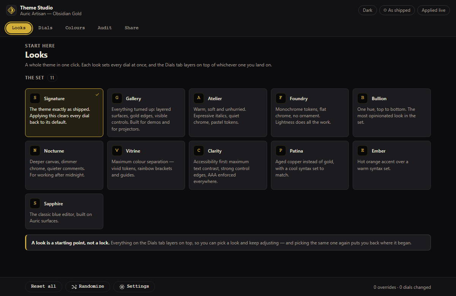Apply the Sapphire look title

(x=54, y=204)
